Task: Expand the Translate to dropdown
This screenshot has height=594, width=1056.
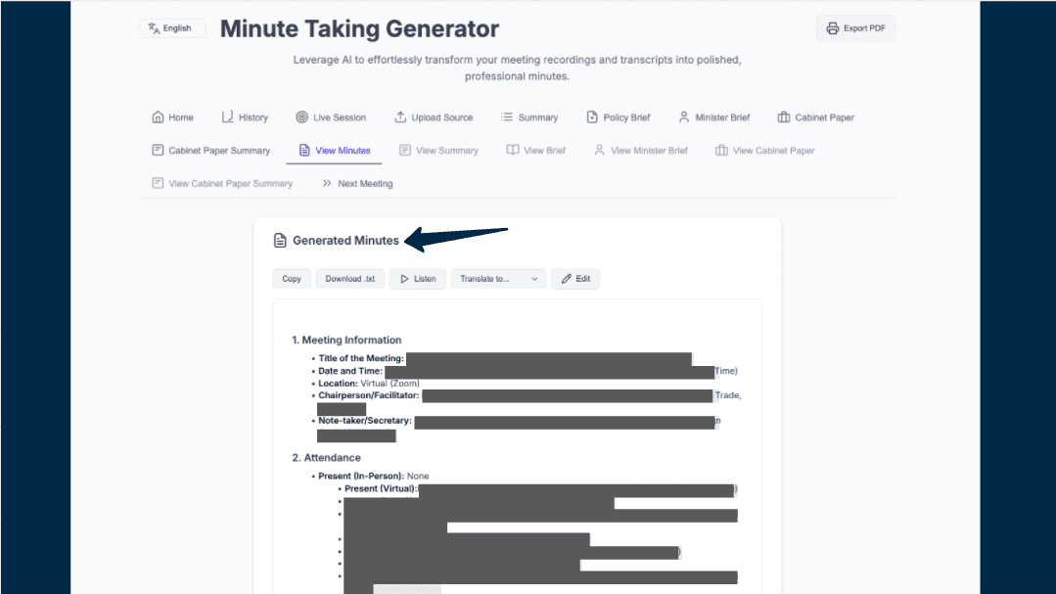Action: point(498,279)
